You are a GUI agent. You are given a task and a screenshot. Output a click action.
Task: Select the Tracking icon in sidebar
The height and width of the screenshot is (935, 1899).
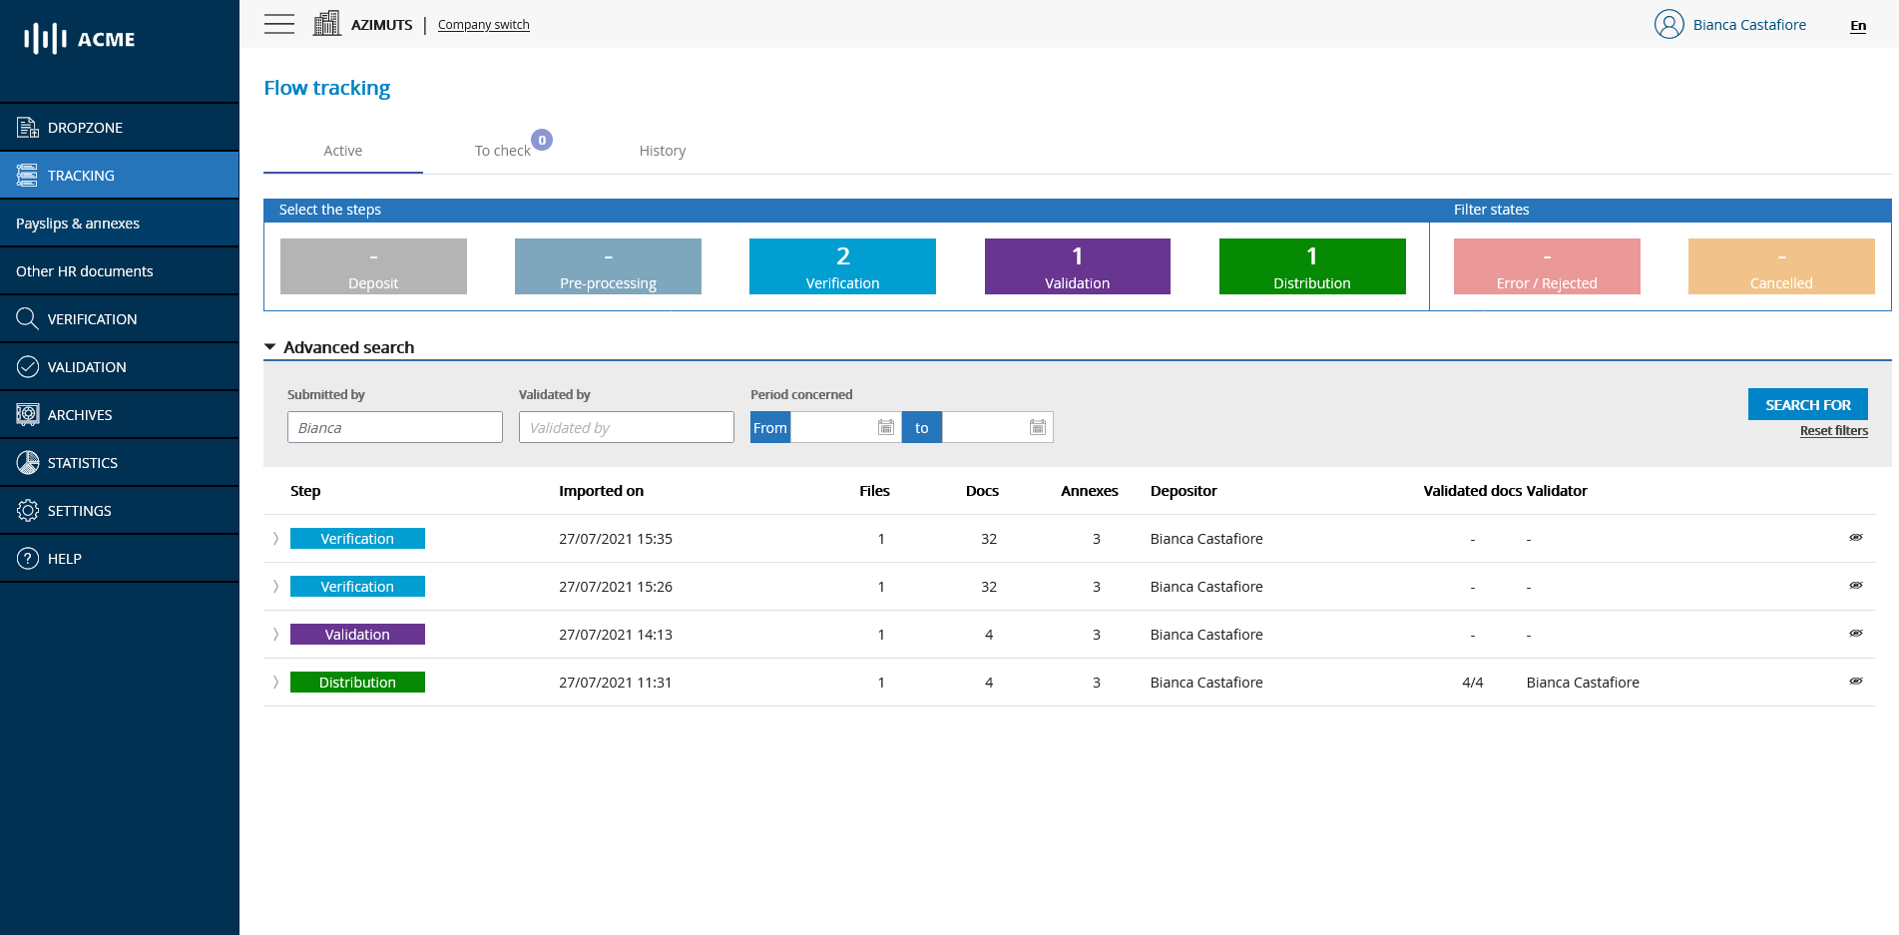click(27, 175)
